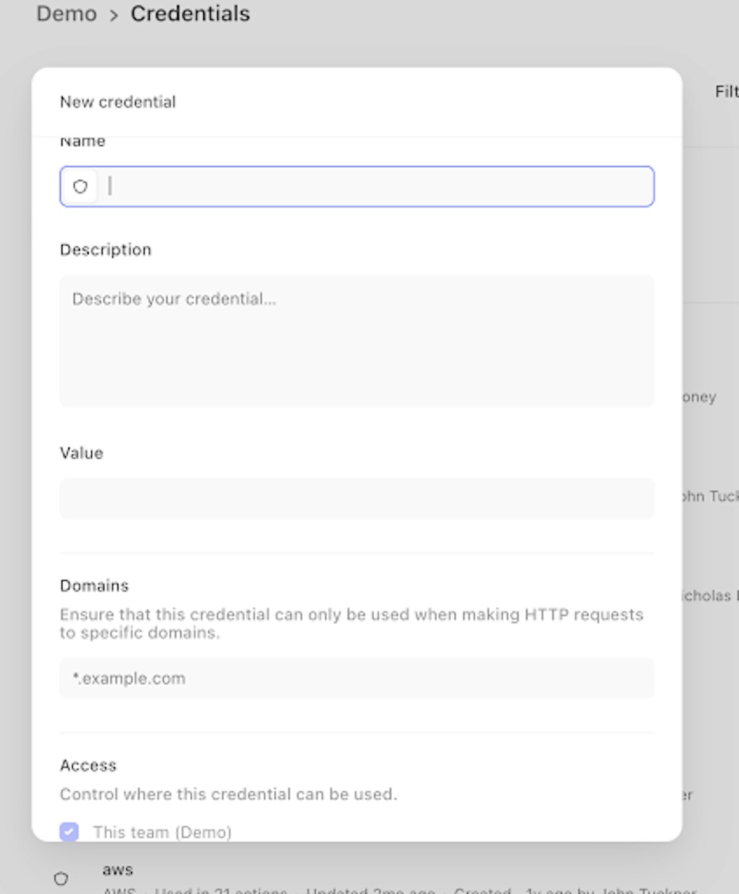Select the Value input field
Image resolution: width=739 pixels, height=894 pixels.
[357, 499]
